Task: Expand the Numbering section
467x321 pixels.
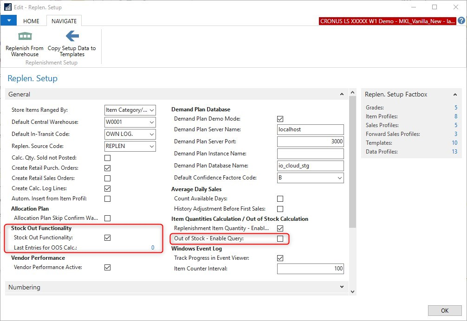Action: pos(342,288)
